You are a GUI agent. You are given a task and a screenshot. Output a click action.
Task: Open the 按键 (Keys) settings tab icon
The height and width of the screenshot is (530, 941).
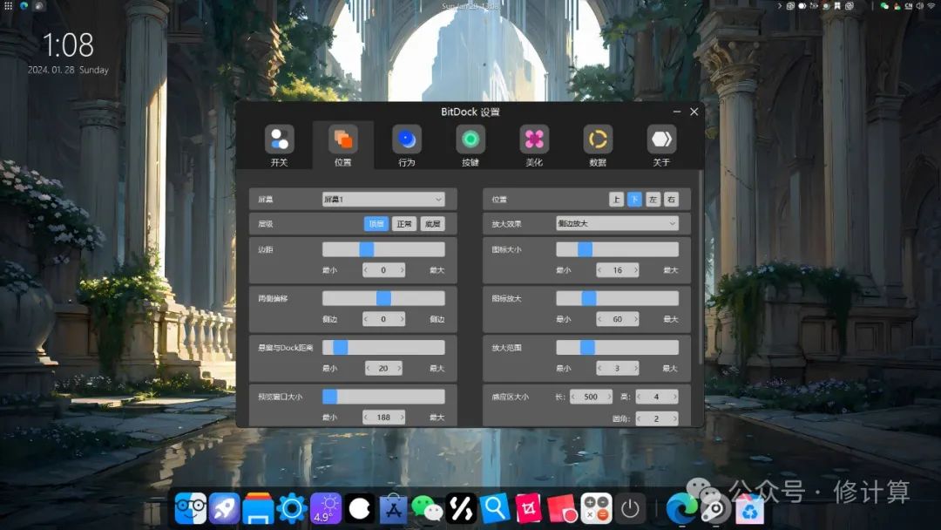pos(470,139)
